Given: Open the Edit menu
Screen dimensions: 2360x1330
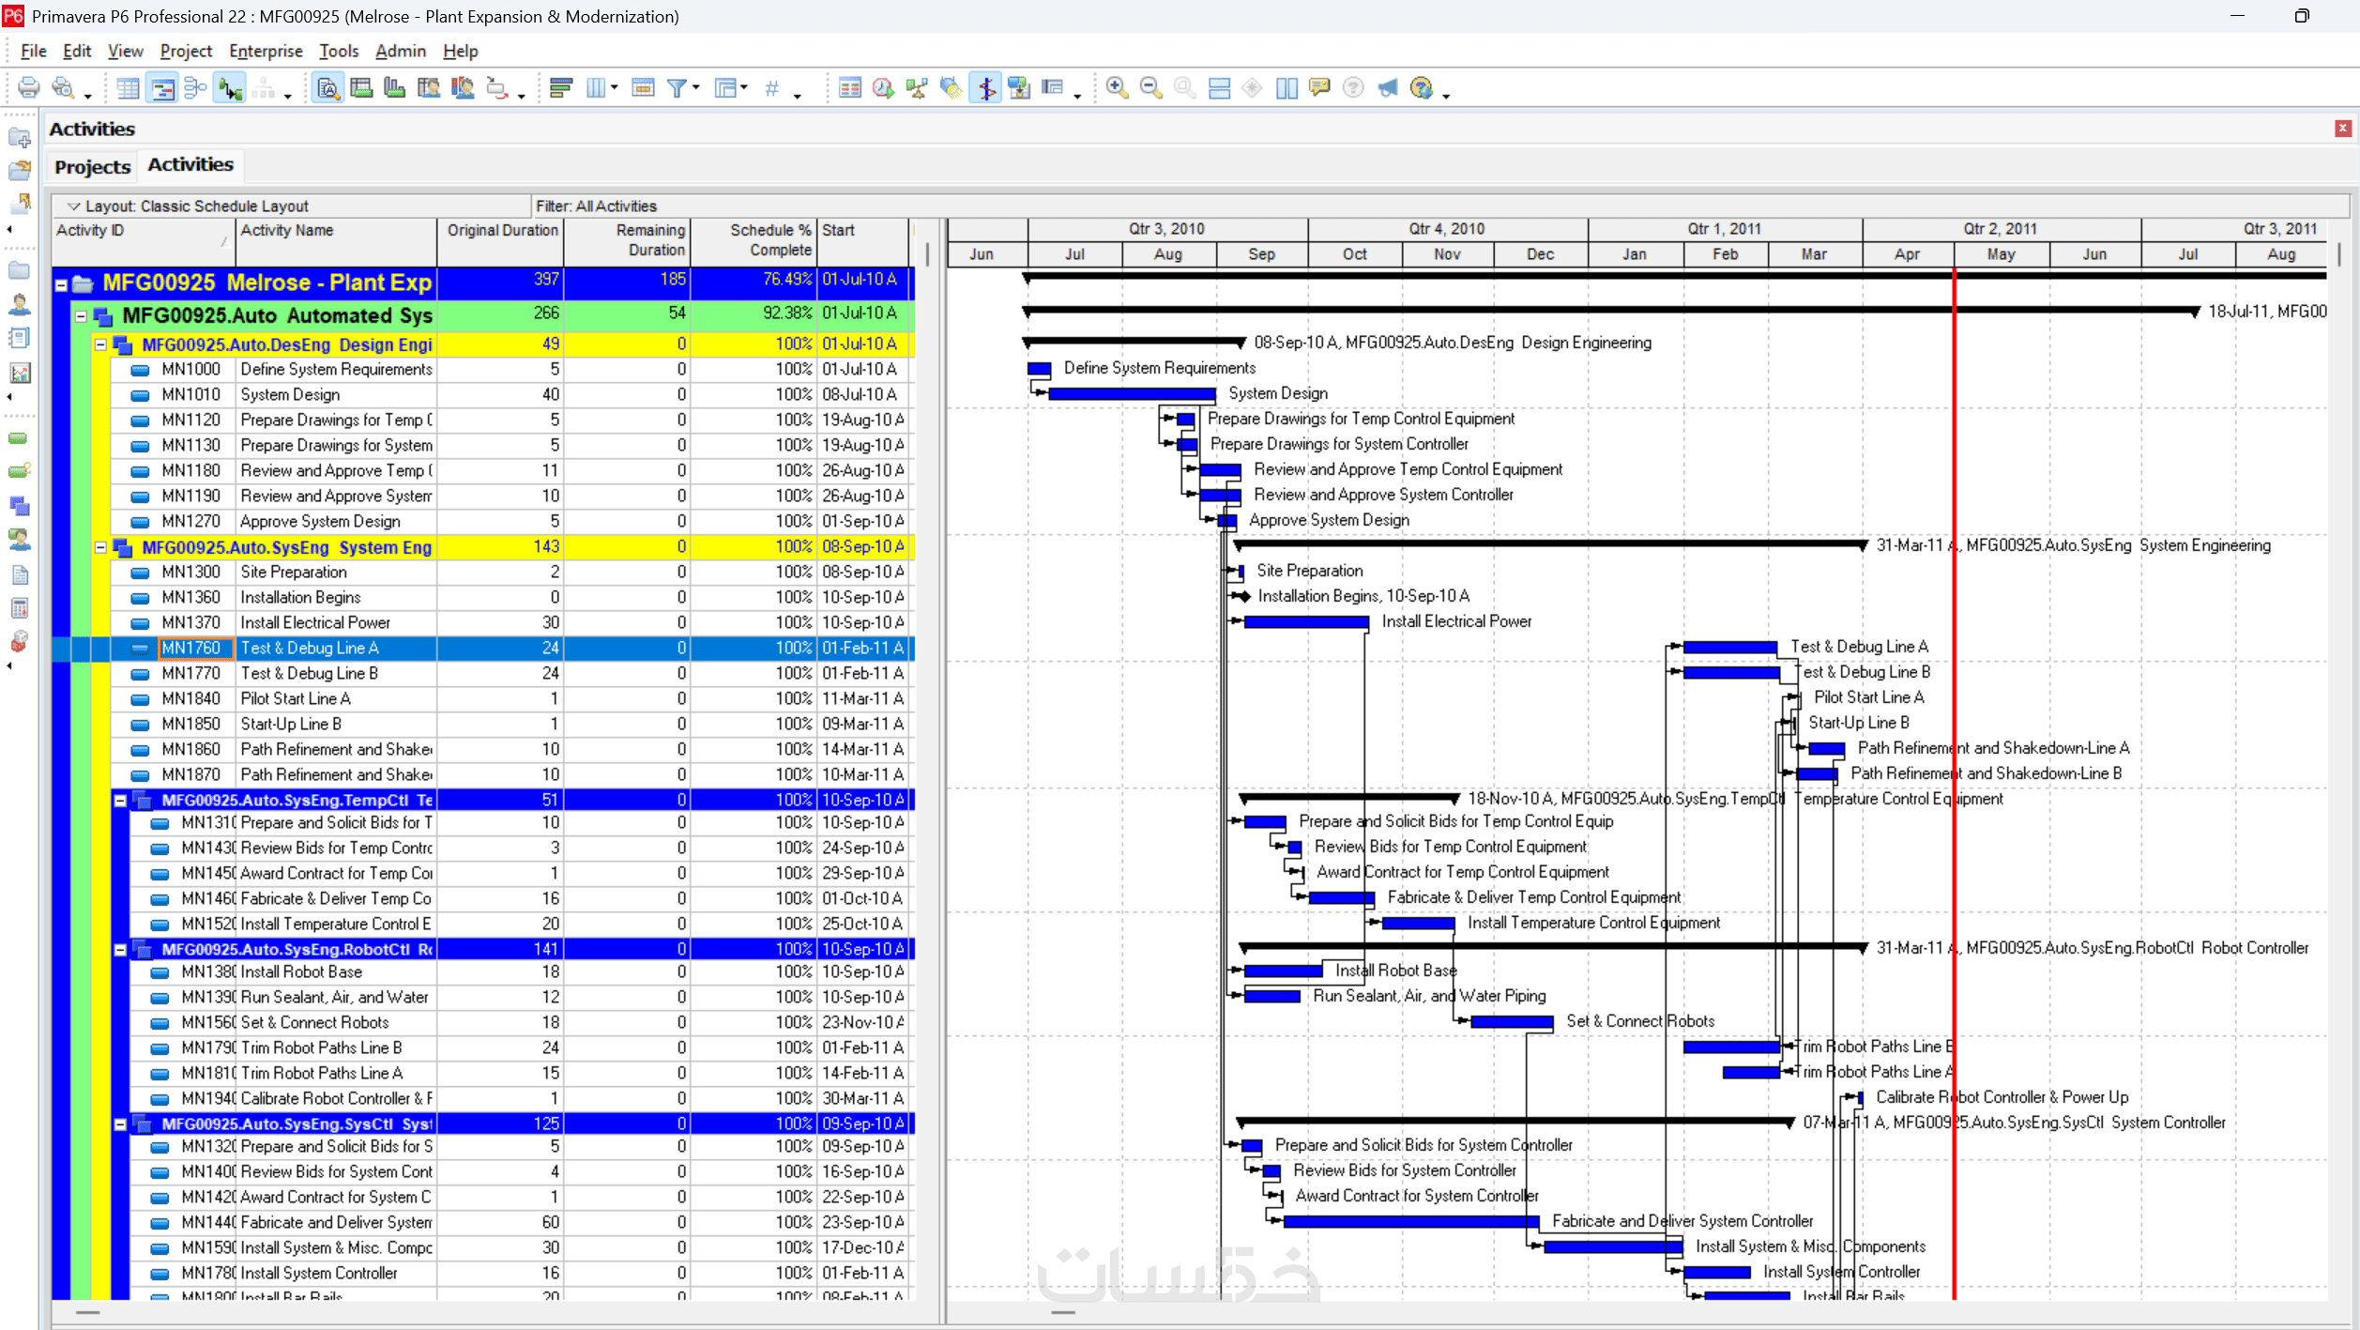Looking at the screenshot, I should click(77, 51).
